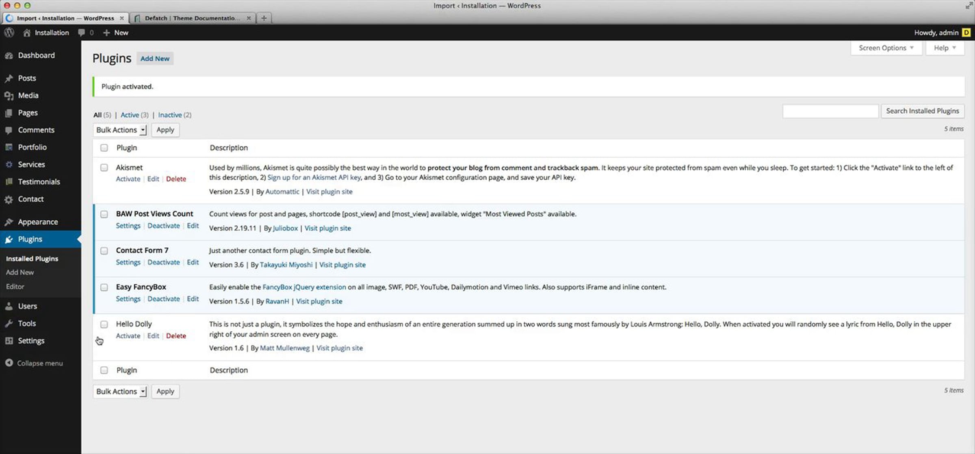The height and width of the screenshot is (454, 975).
Task: Click the Collapse menu arrow icon
Action: [x=9, y=363]
